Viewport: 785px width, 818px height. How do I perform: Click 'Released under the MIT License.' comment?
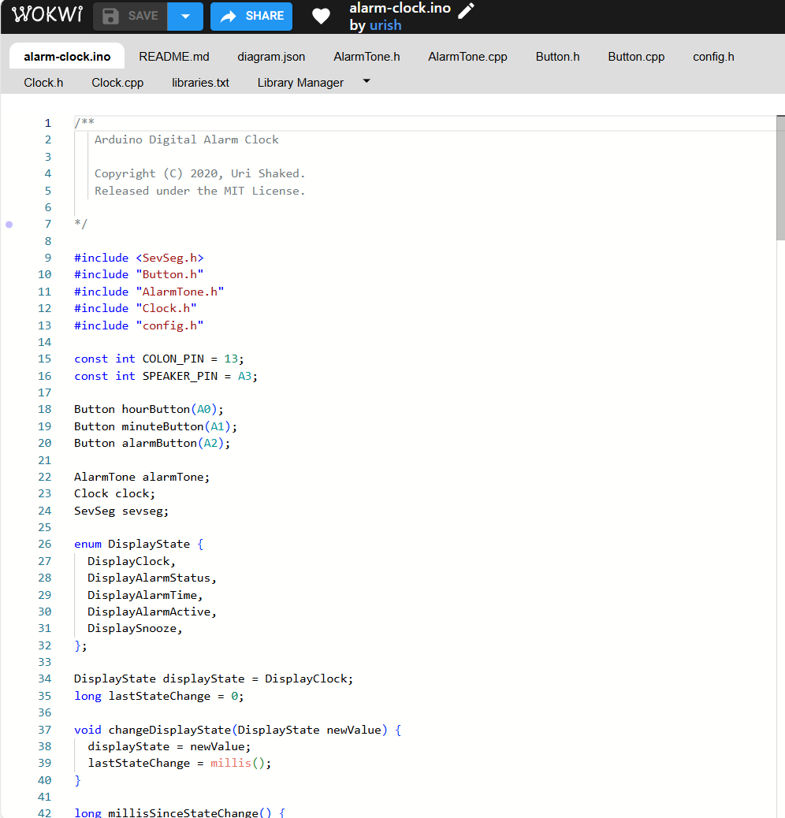coord(199,191)
